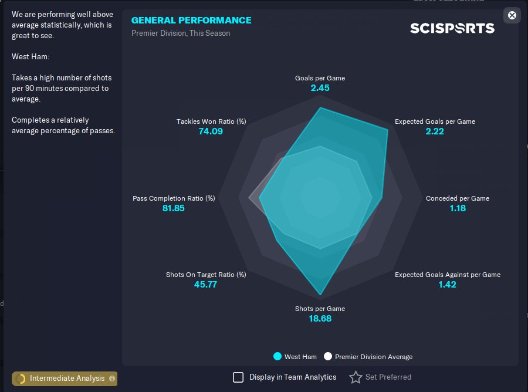Click the Conceded per Game value 1.18

(x=458, y=208)
